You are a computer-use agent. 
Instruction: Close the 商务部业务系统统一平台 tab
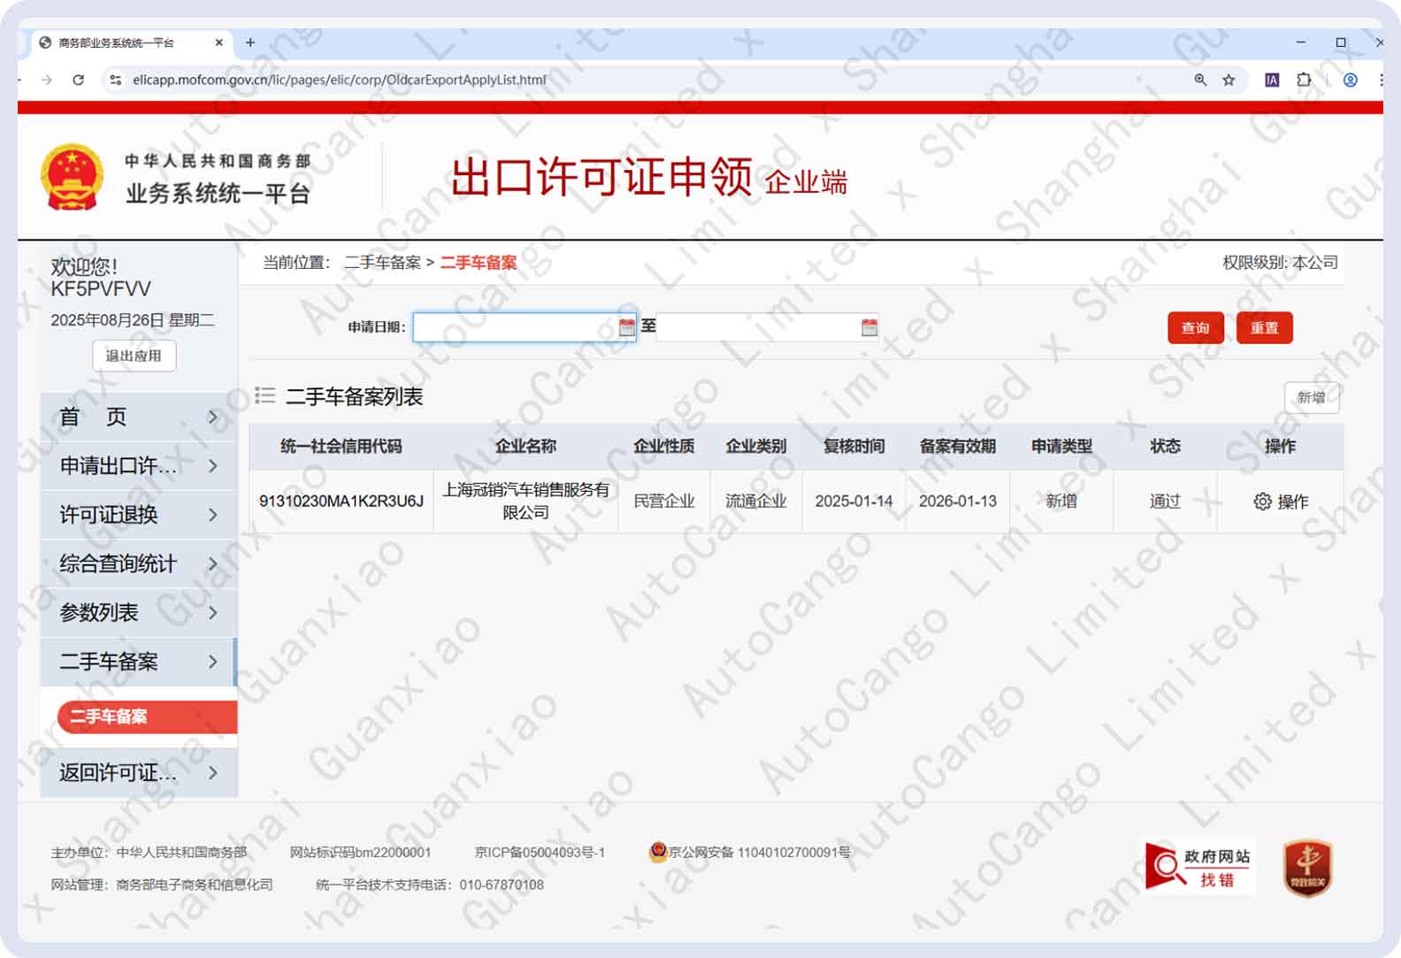(218, 42)
